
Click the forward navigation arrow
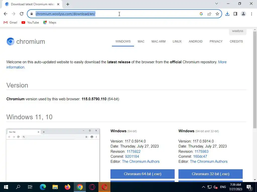click(14, 14)
